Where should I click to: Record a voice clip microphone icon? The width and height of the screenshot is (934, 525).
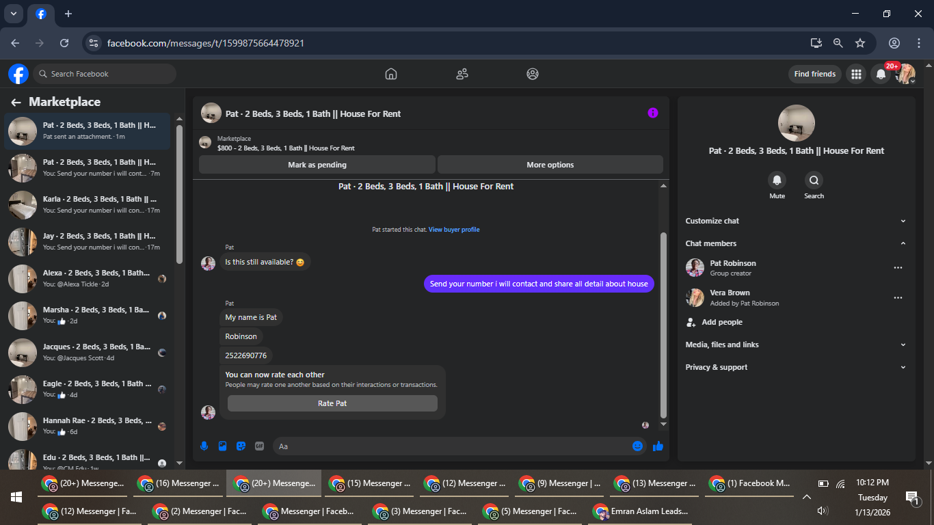(204, 446)
